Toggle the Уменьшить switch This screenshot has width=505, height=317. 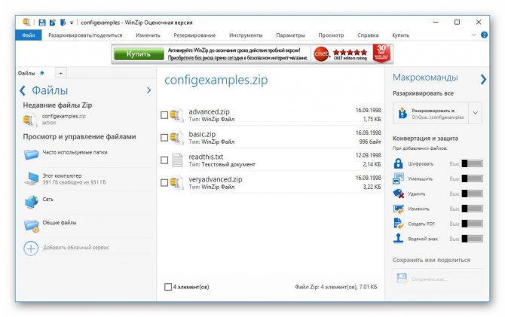[x=472, y=178]
